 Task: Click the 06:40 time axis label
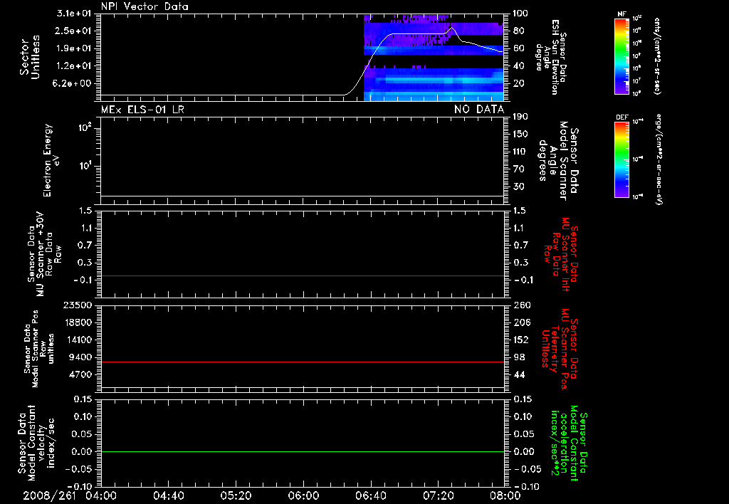(x=370, y=495)
